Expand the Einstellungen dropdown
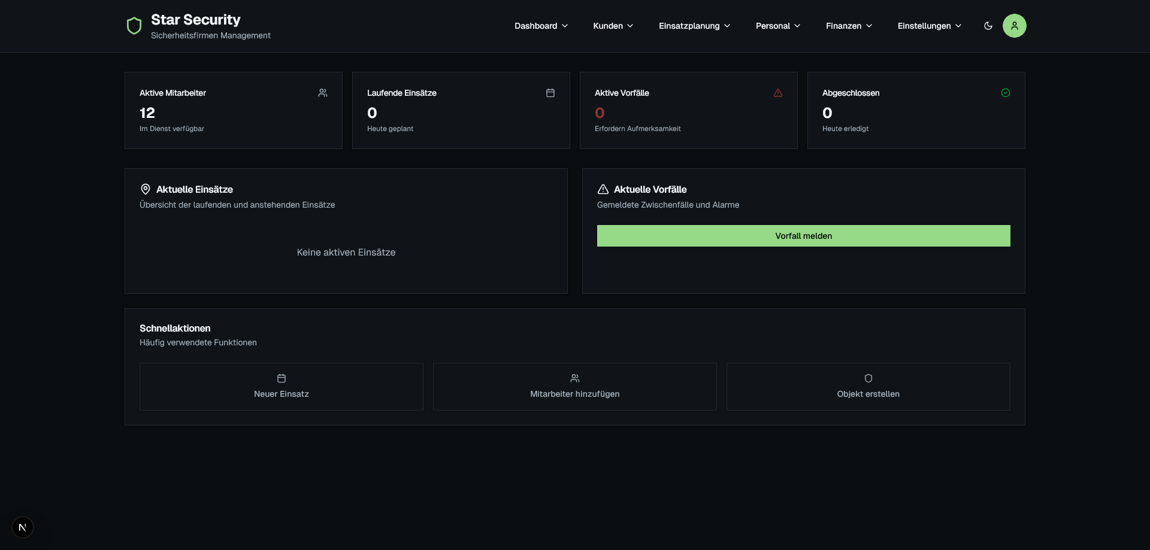The height and width of the screenshot is (550, 1150). click(928, 26)
